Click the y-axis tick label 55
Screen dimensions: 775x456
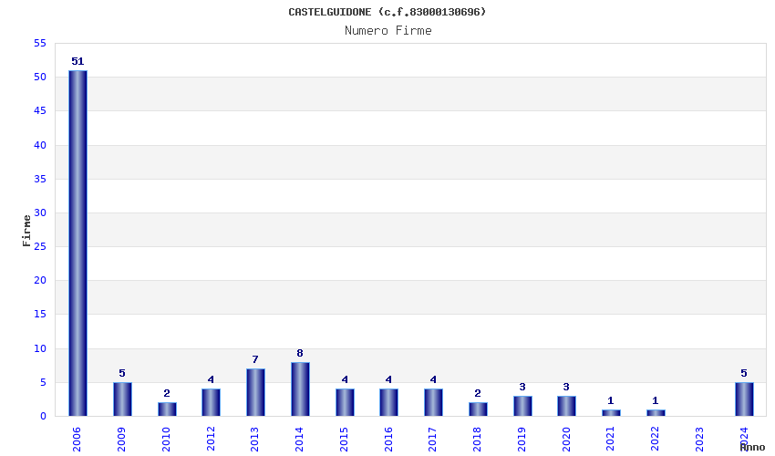40,44
